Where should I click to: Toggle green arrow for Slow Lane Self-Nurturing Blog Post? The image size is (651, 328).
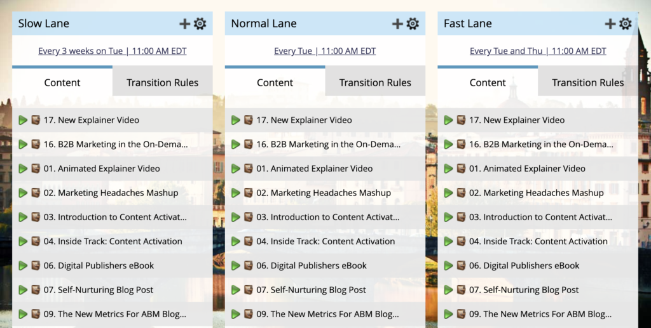tap(23, 290)
